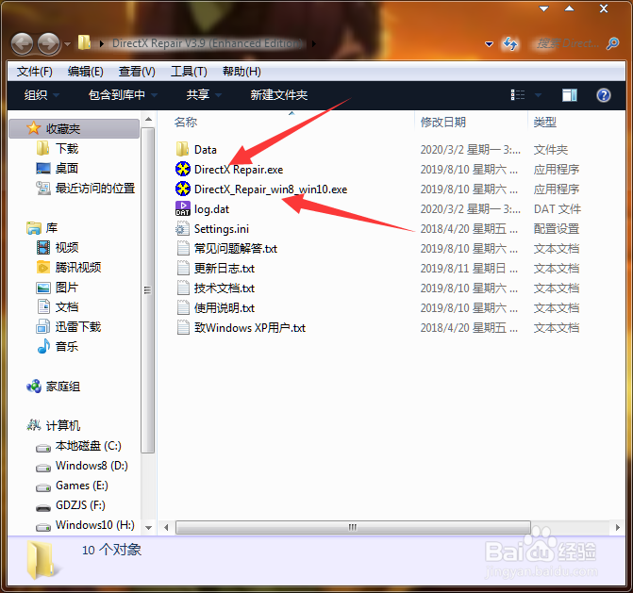Select 致Windows XP用户.txt file

click(x=250, y=327)
